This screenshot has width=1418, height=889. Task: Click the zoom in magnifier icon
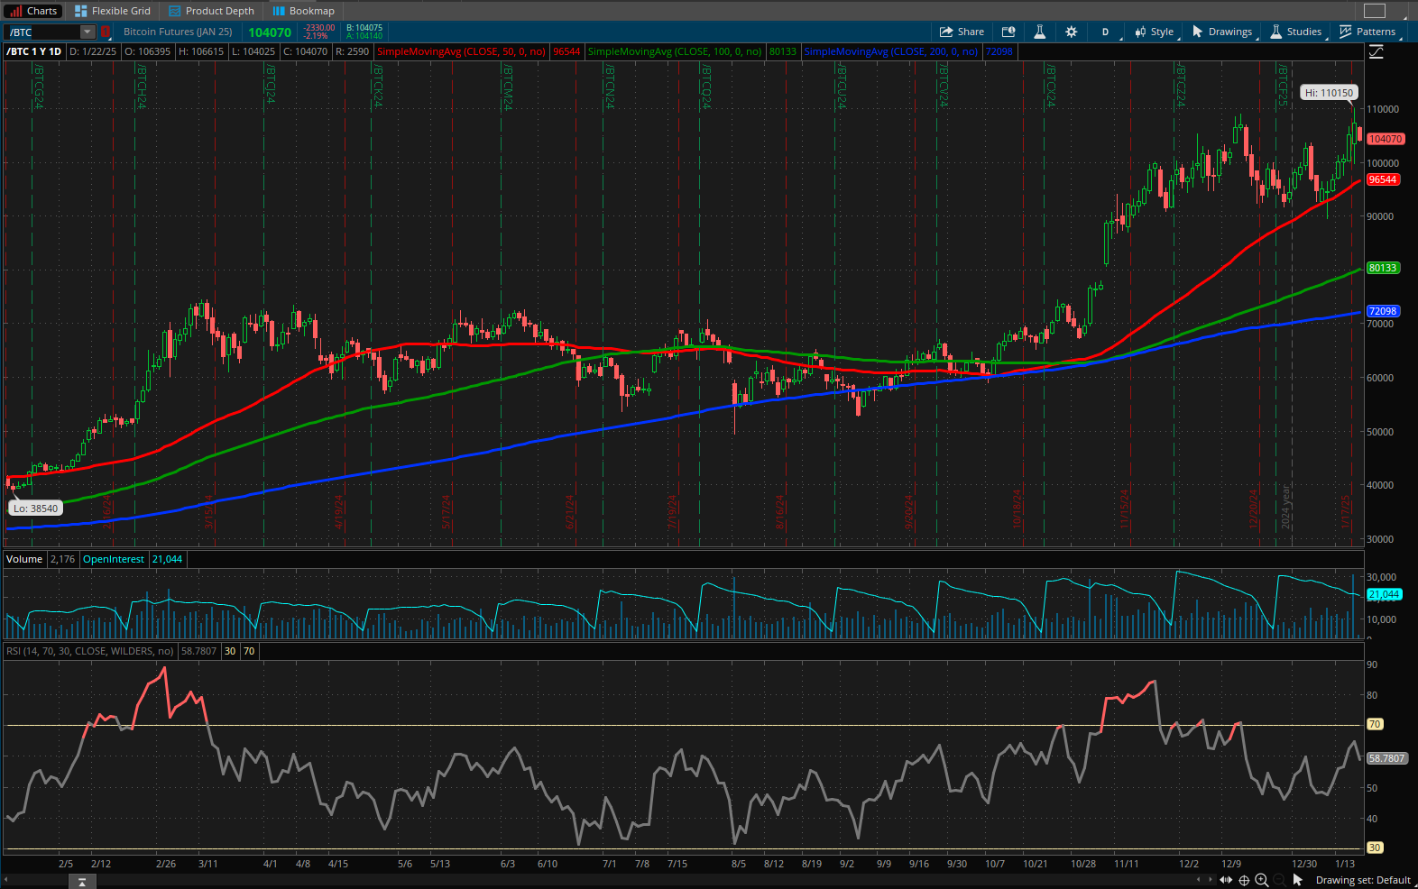1261,881
